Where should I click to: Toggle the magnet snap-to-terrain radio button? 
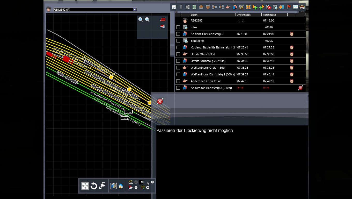[136, 188]
